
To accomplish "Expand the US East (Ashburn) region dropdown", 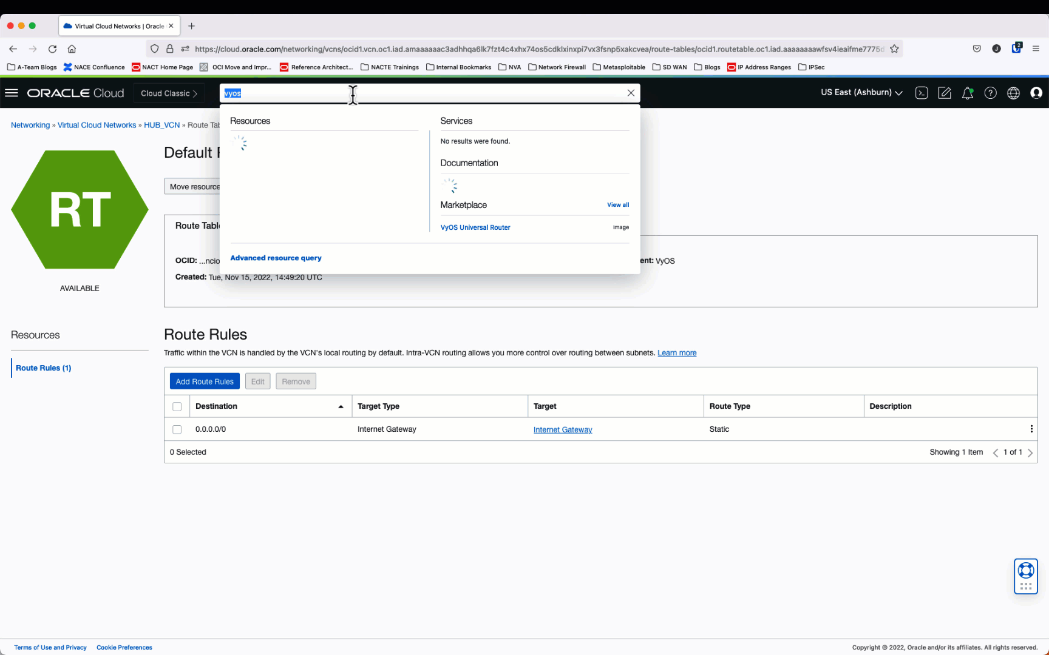I will [861, 92].
